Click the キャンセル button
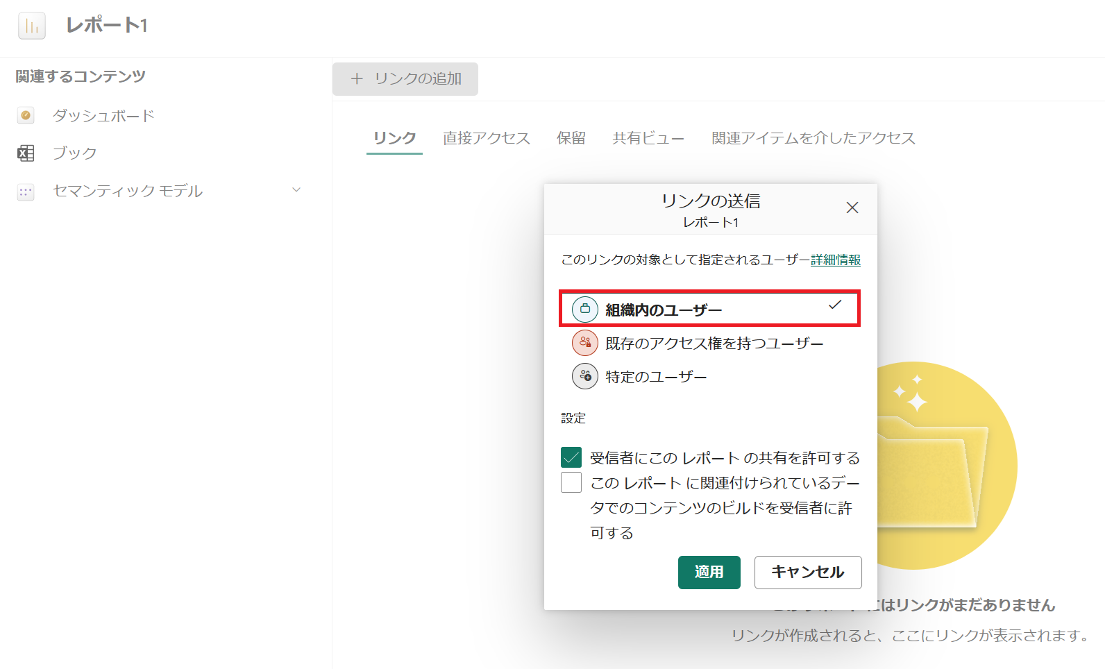Viewport: 1105px width, 669px height. (807, 573)
